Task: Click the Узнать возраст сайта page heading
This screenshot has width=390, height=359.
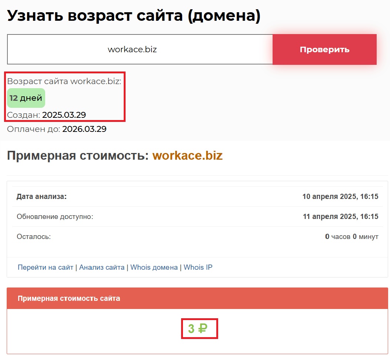Action: (134, 16)
